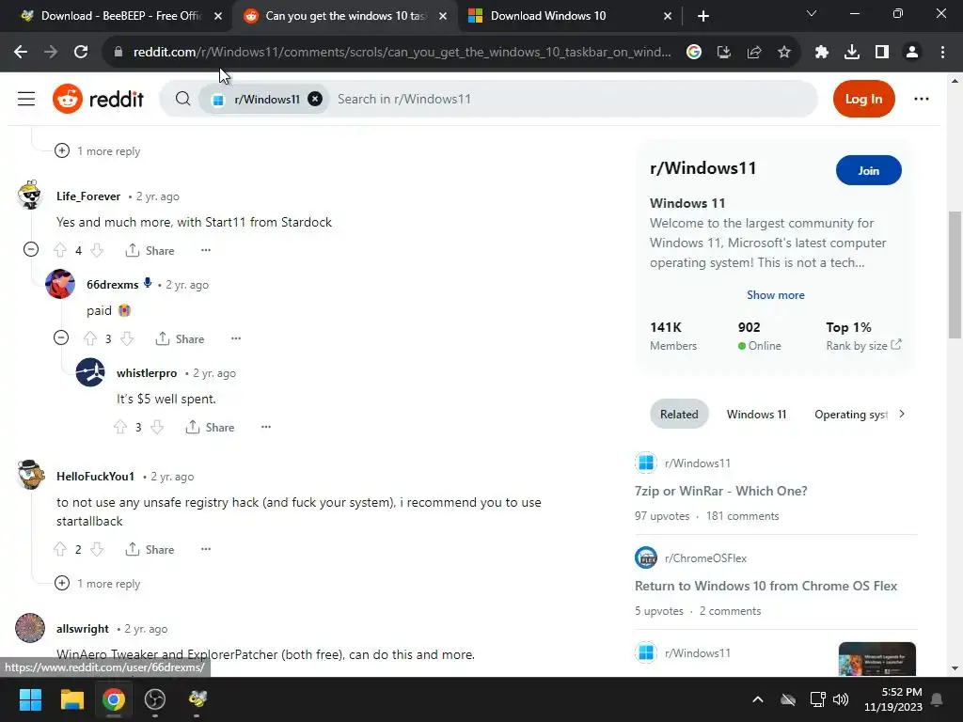Image resolution: width=963 pixels, height=722 pixels.
Task: Click the search magnifier icon
Action: pyautogui.click(x=182, y=99)
